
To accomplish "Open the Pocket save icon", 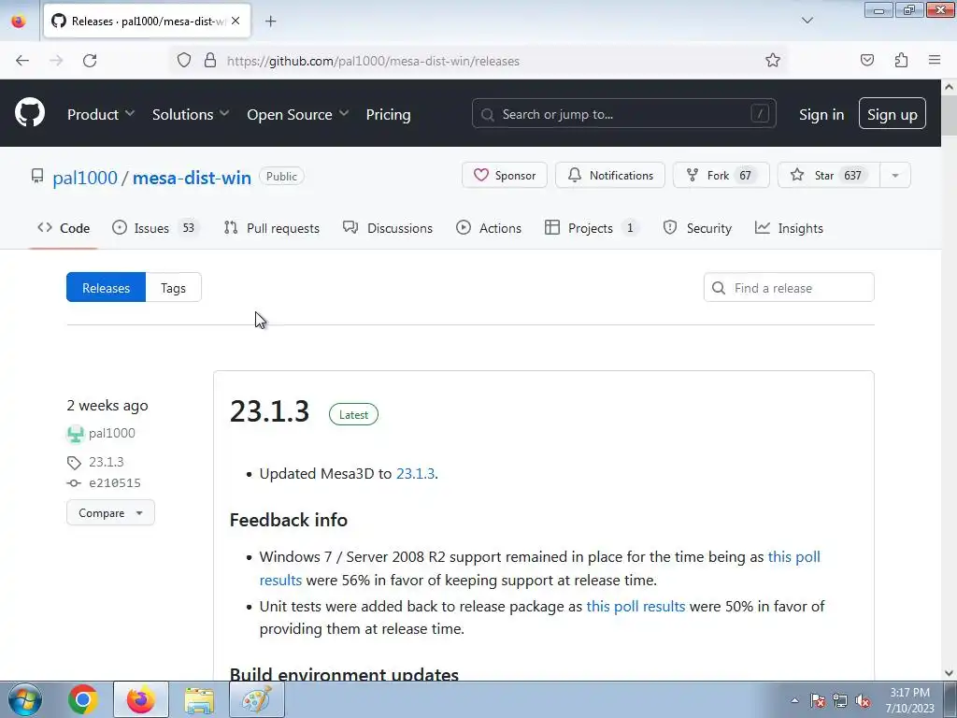I will coord(866,61).
